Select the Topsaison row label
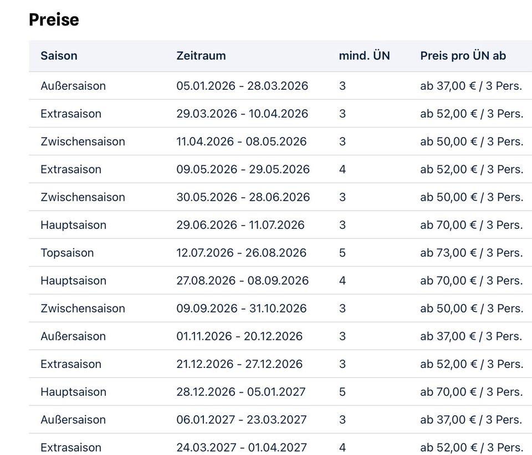The width and height of the screenshot is (532, 455). tap(67, 253)
